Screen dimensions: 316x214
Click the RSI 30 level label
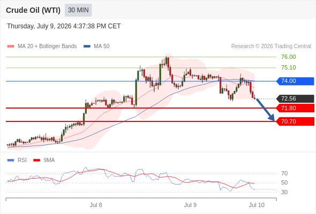(284, 192)
